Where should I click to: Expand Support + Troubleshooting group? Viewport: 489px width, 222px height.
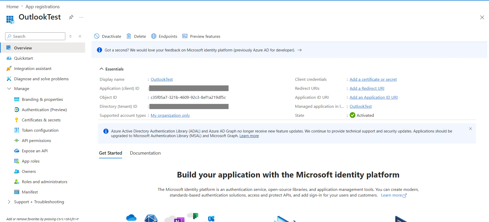pos(9,202)
